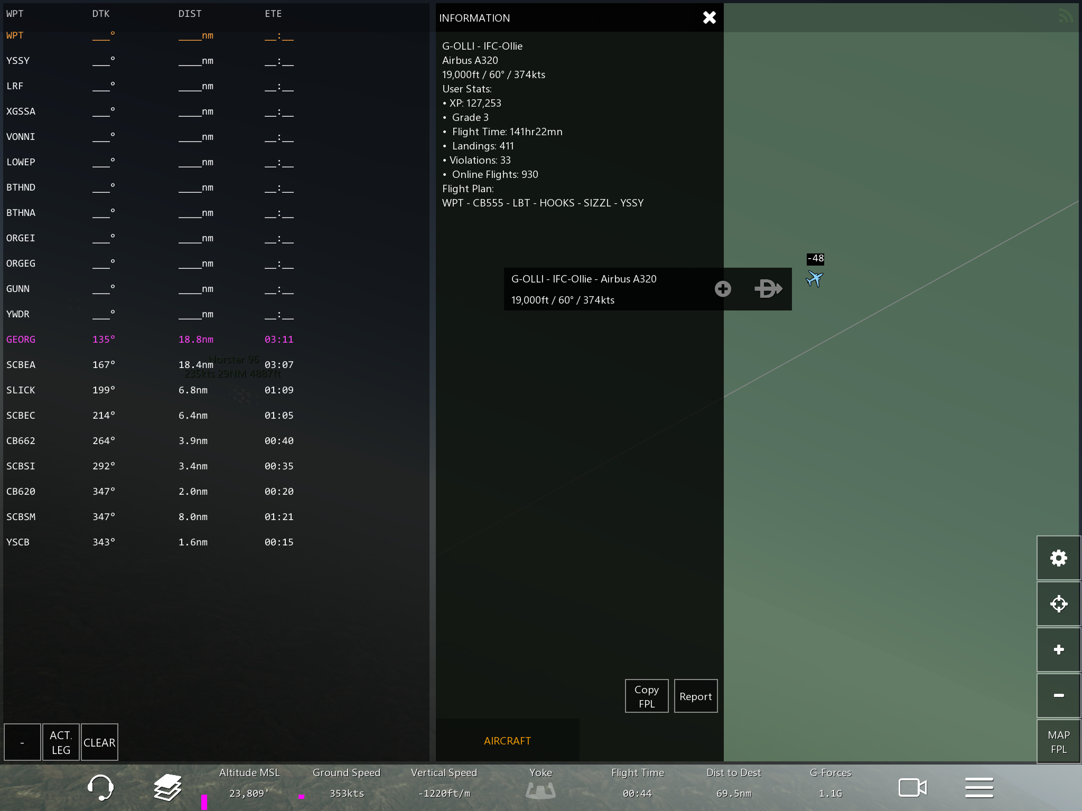Open map settings gear icon

(x=1058, y=558)
